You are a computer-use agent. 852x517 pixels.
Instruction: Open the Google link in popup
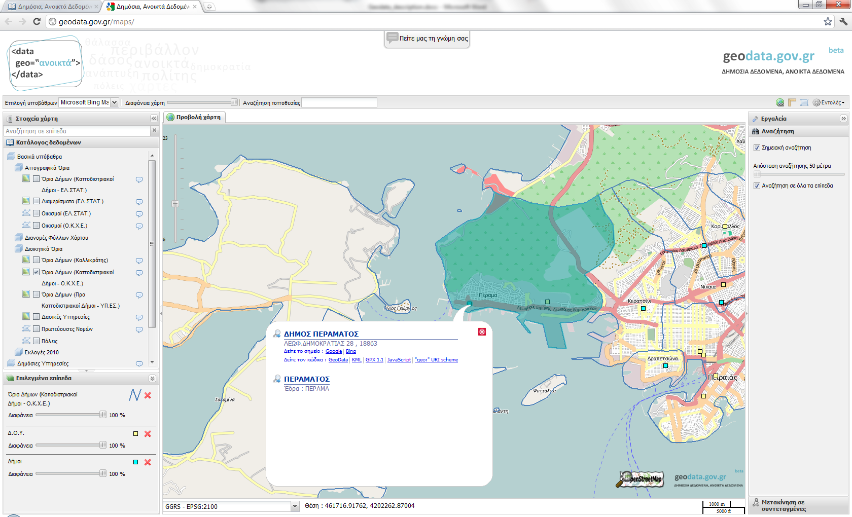(334, 351)
